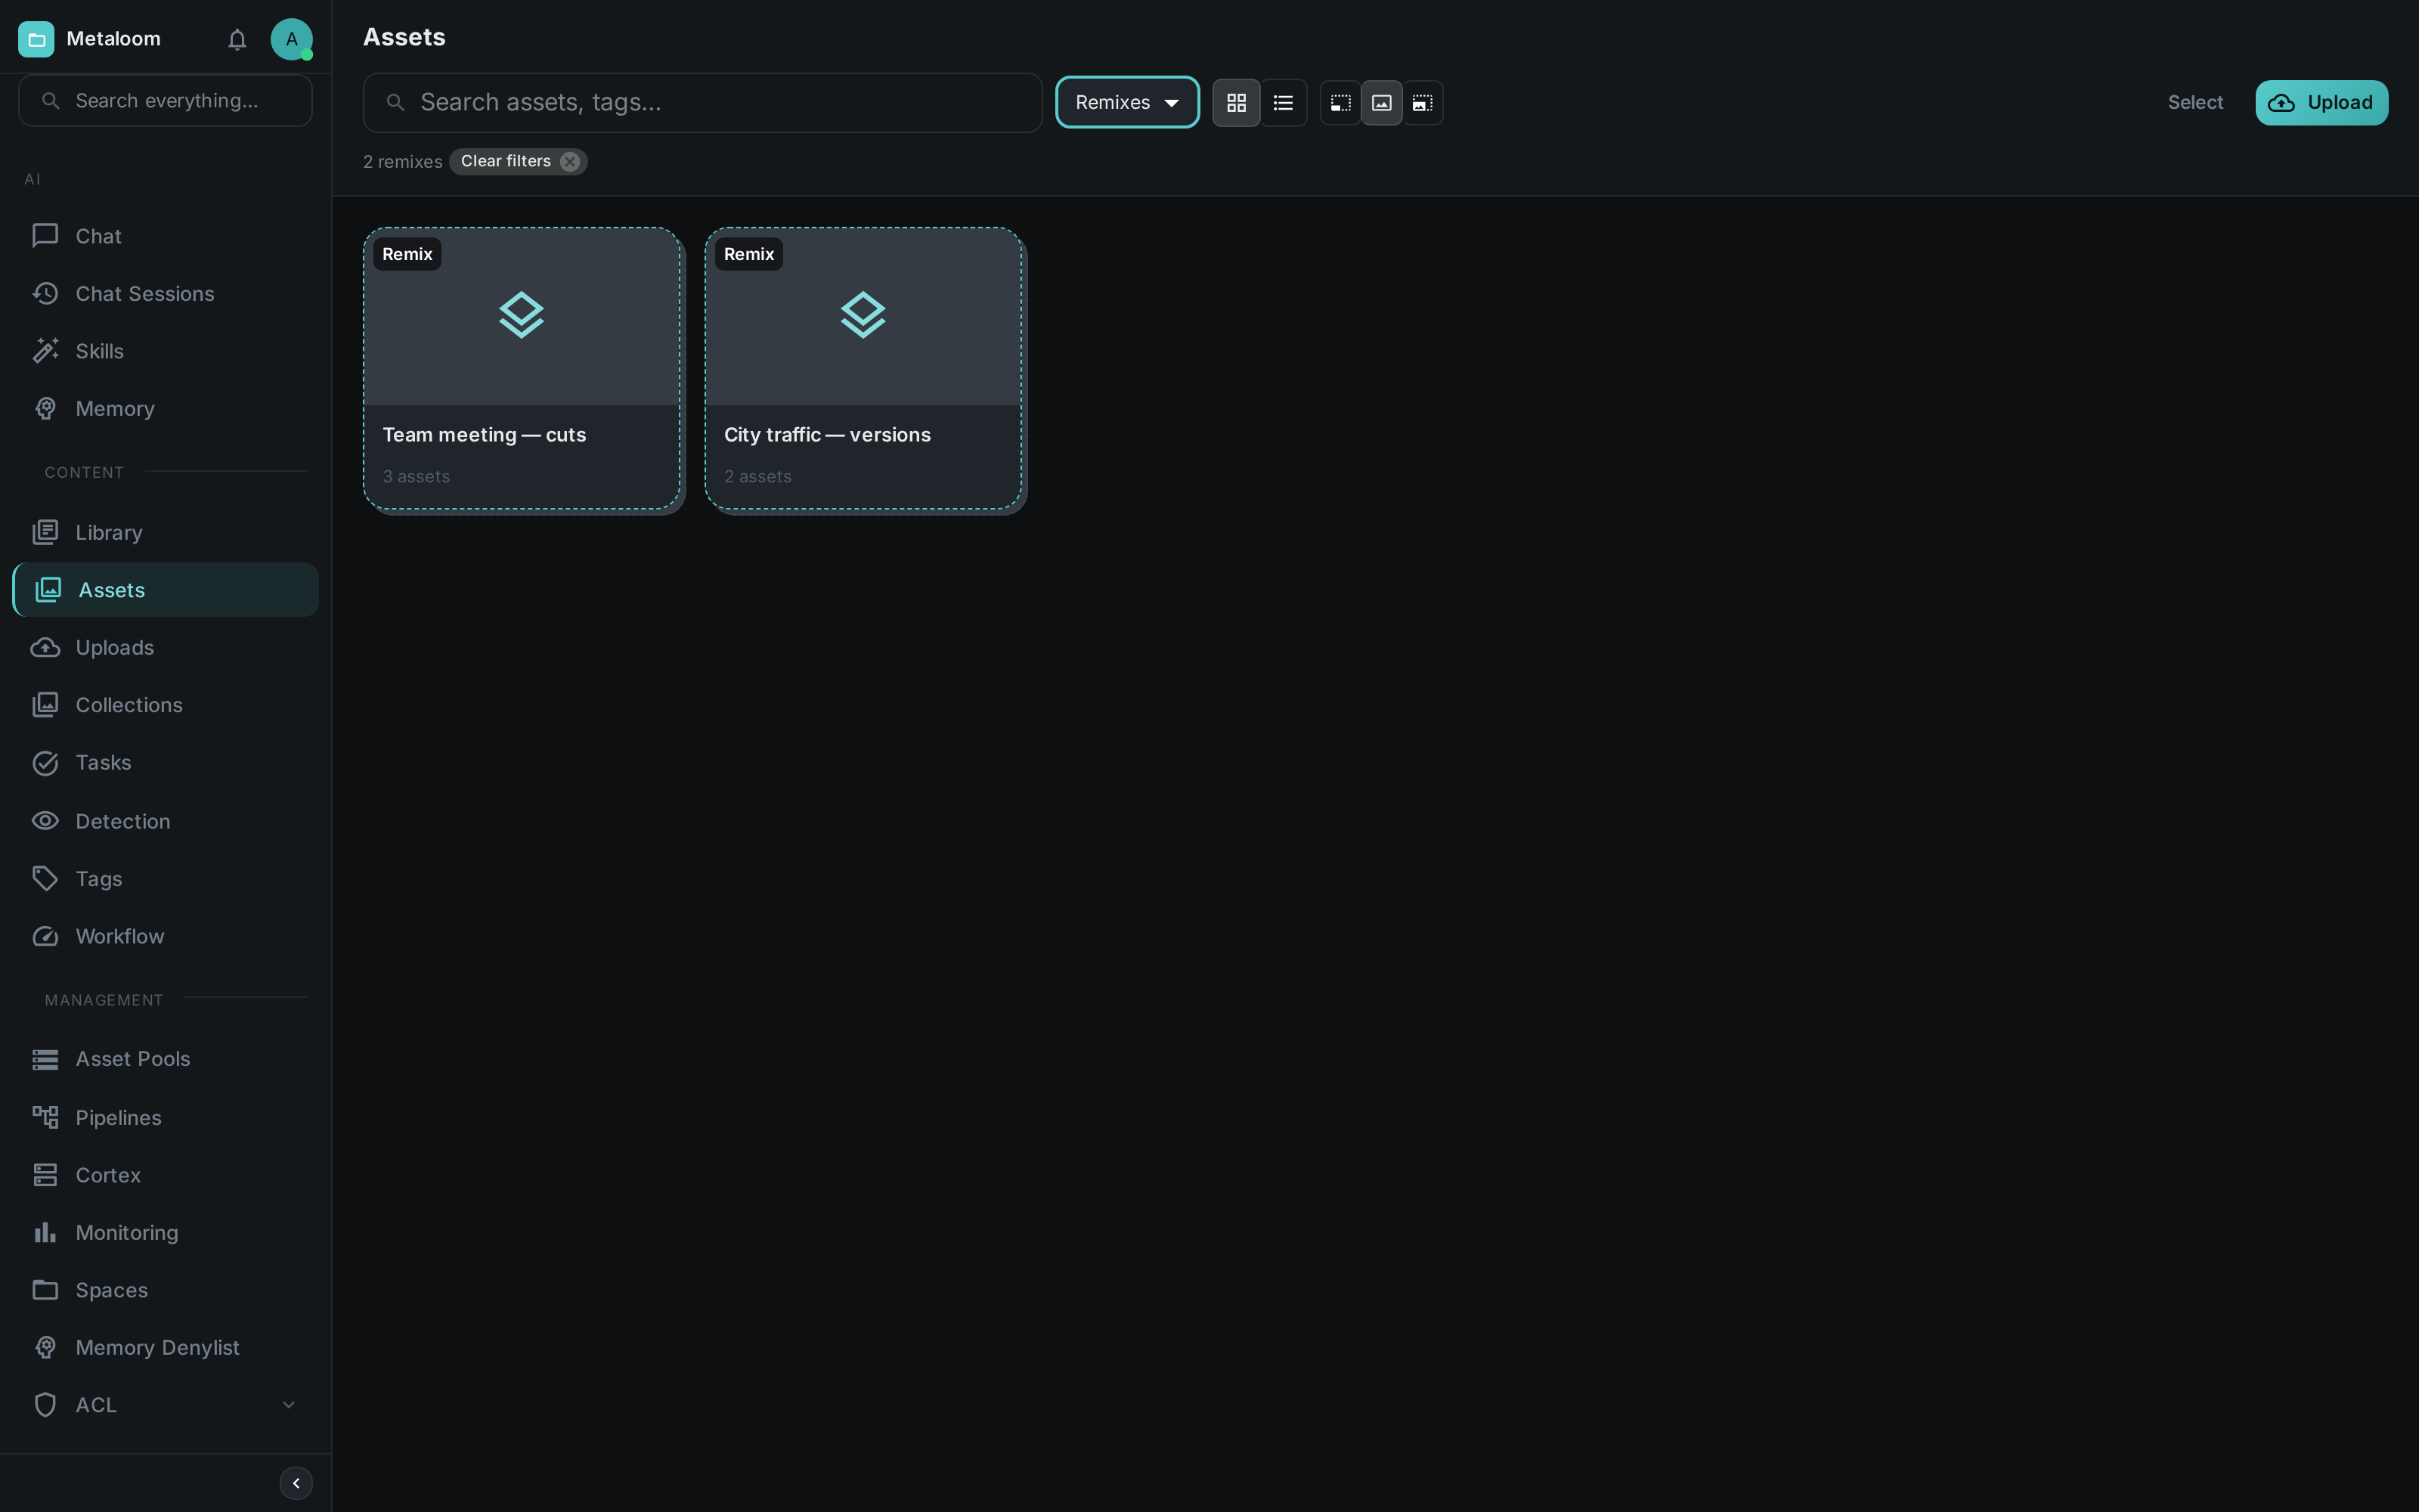Open the user avatar menu

coord(291,39)
